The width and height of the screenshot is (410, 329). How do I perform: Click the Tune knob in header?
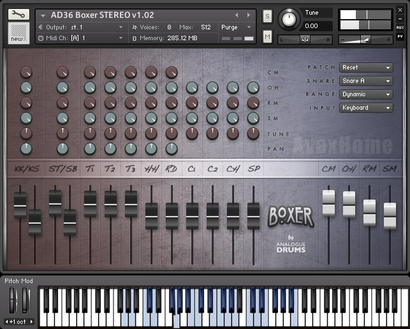pos(289,19)
